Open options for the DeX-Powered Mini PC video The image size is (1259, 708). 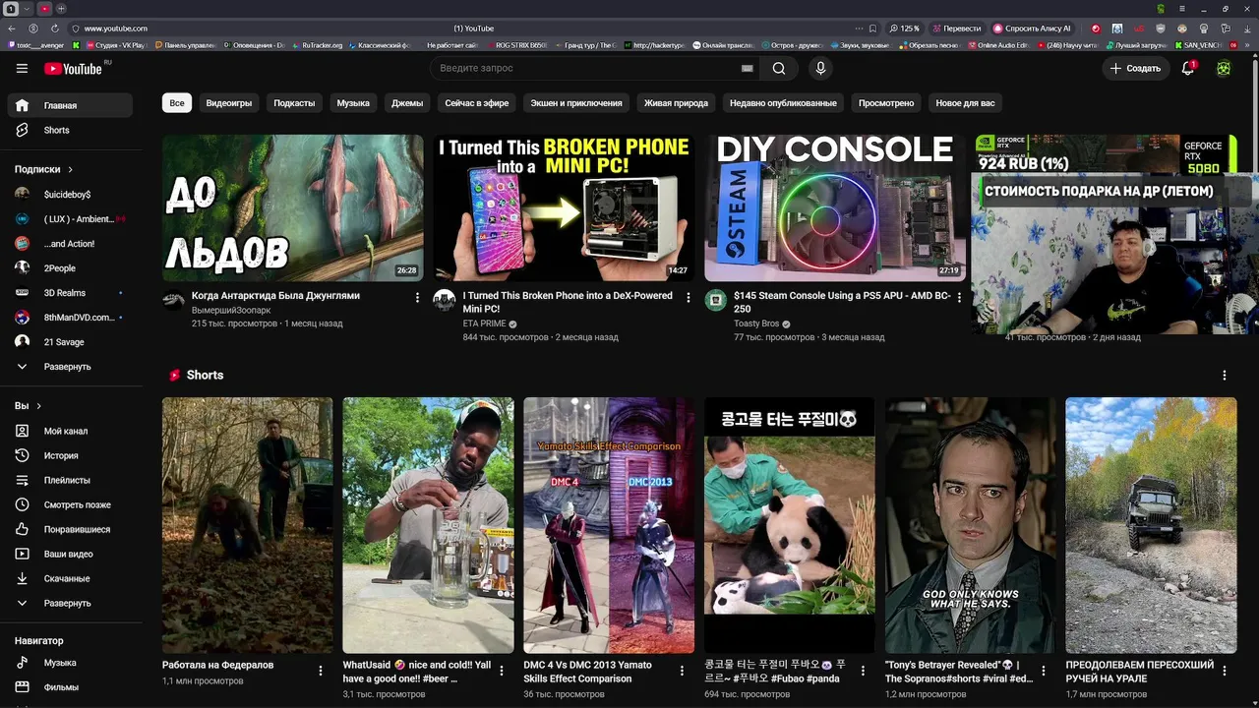tap(688, 297)
